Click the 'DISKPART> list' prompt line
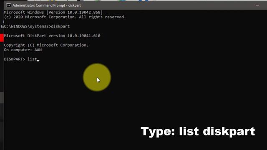Screen dimensions: 267x150 [x=21, y=59]
